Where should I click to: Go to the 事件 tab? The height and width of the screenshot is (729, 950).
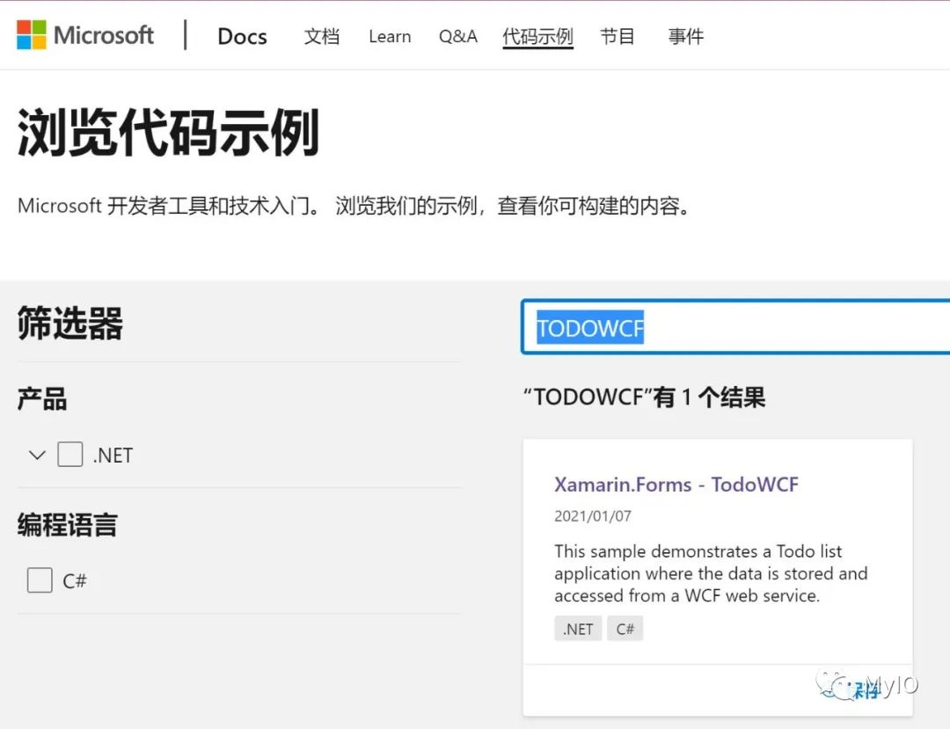tap(686, 36)
